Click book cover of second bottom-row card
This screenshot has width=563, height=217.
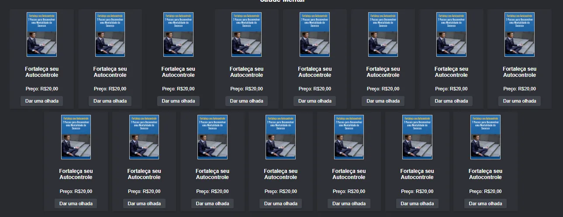144,137
